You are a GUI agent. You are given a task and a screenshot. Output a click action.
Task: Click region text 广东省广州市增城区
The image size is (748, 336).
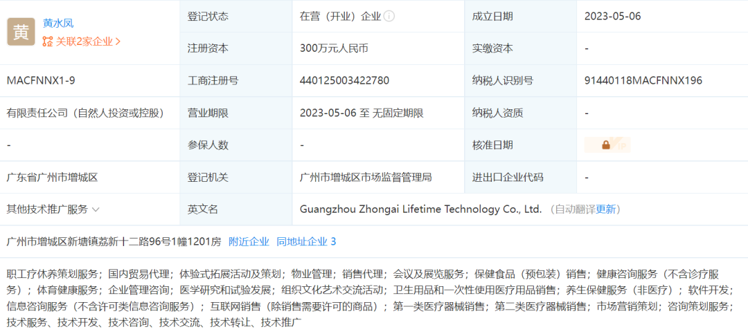coord(52,178)
